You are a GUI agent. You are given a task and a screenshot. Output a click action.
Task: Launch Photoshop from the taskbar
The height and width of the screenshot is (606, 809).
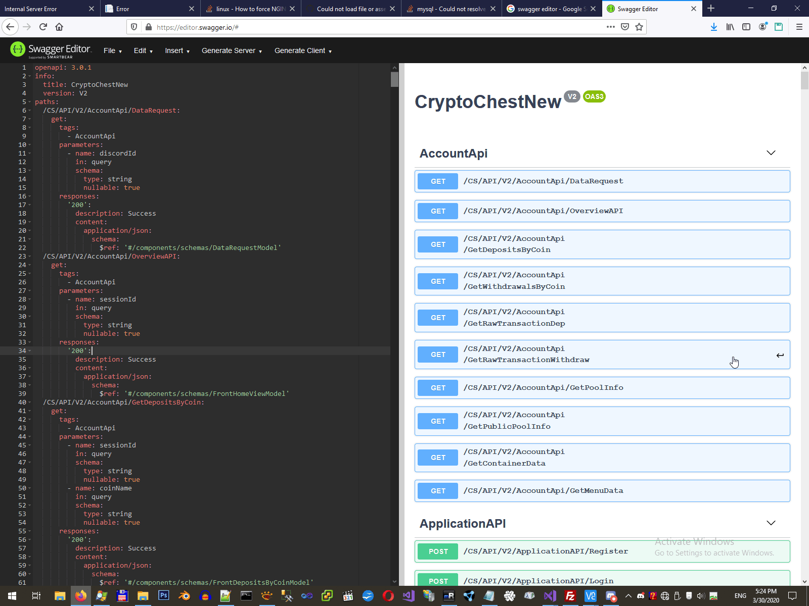click(163, 595)
